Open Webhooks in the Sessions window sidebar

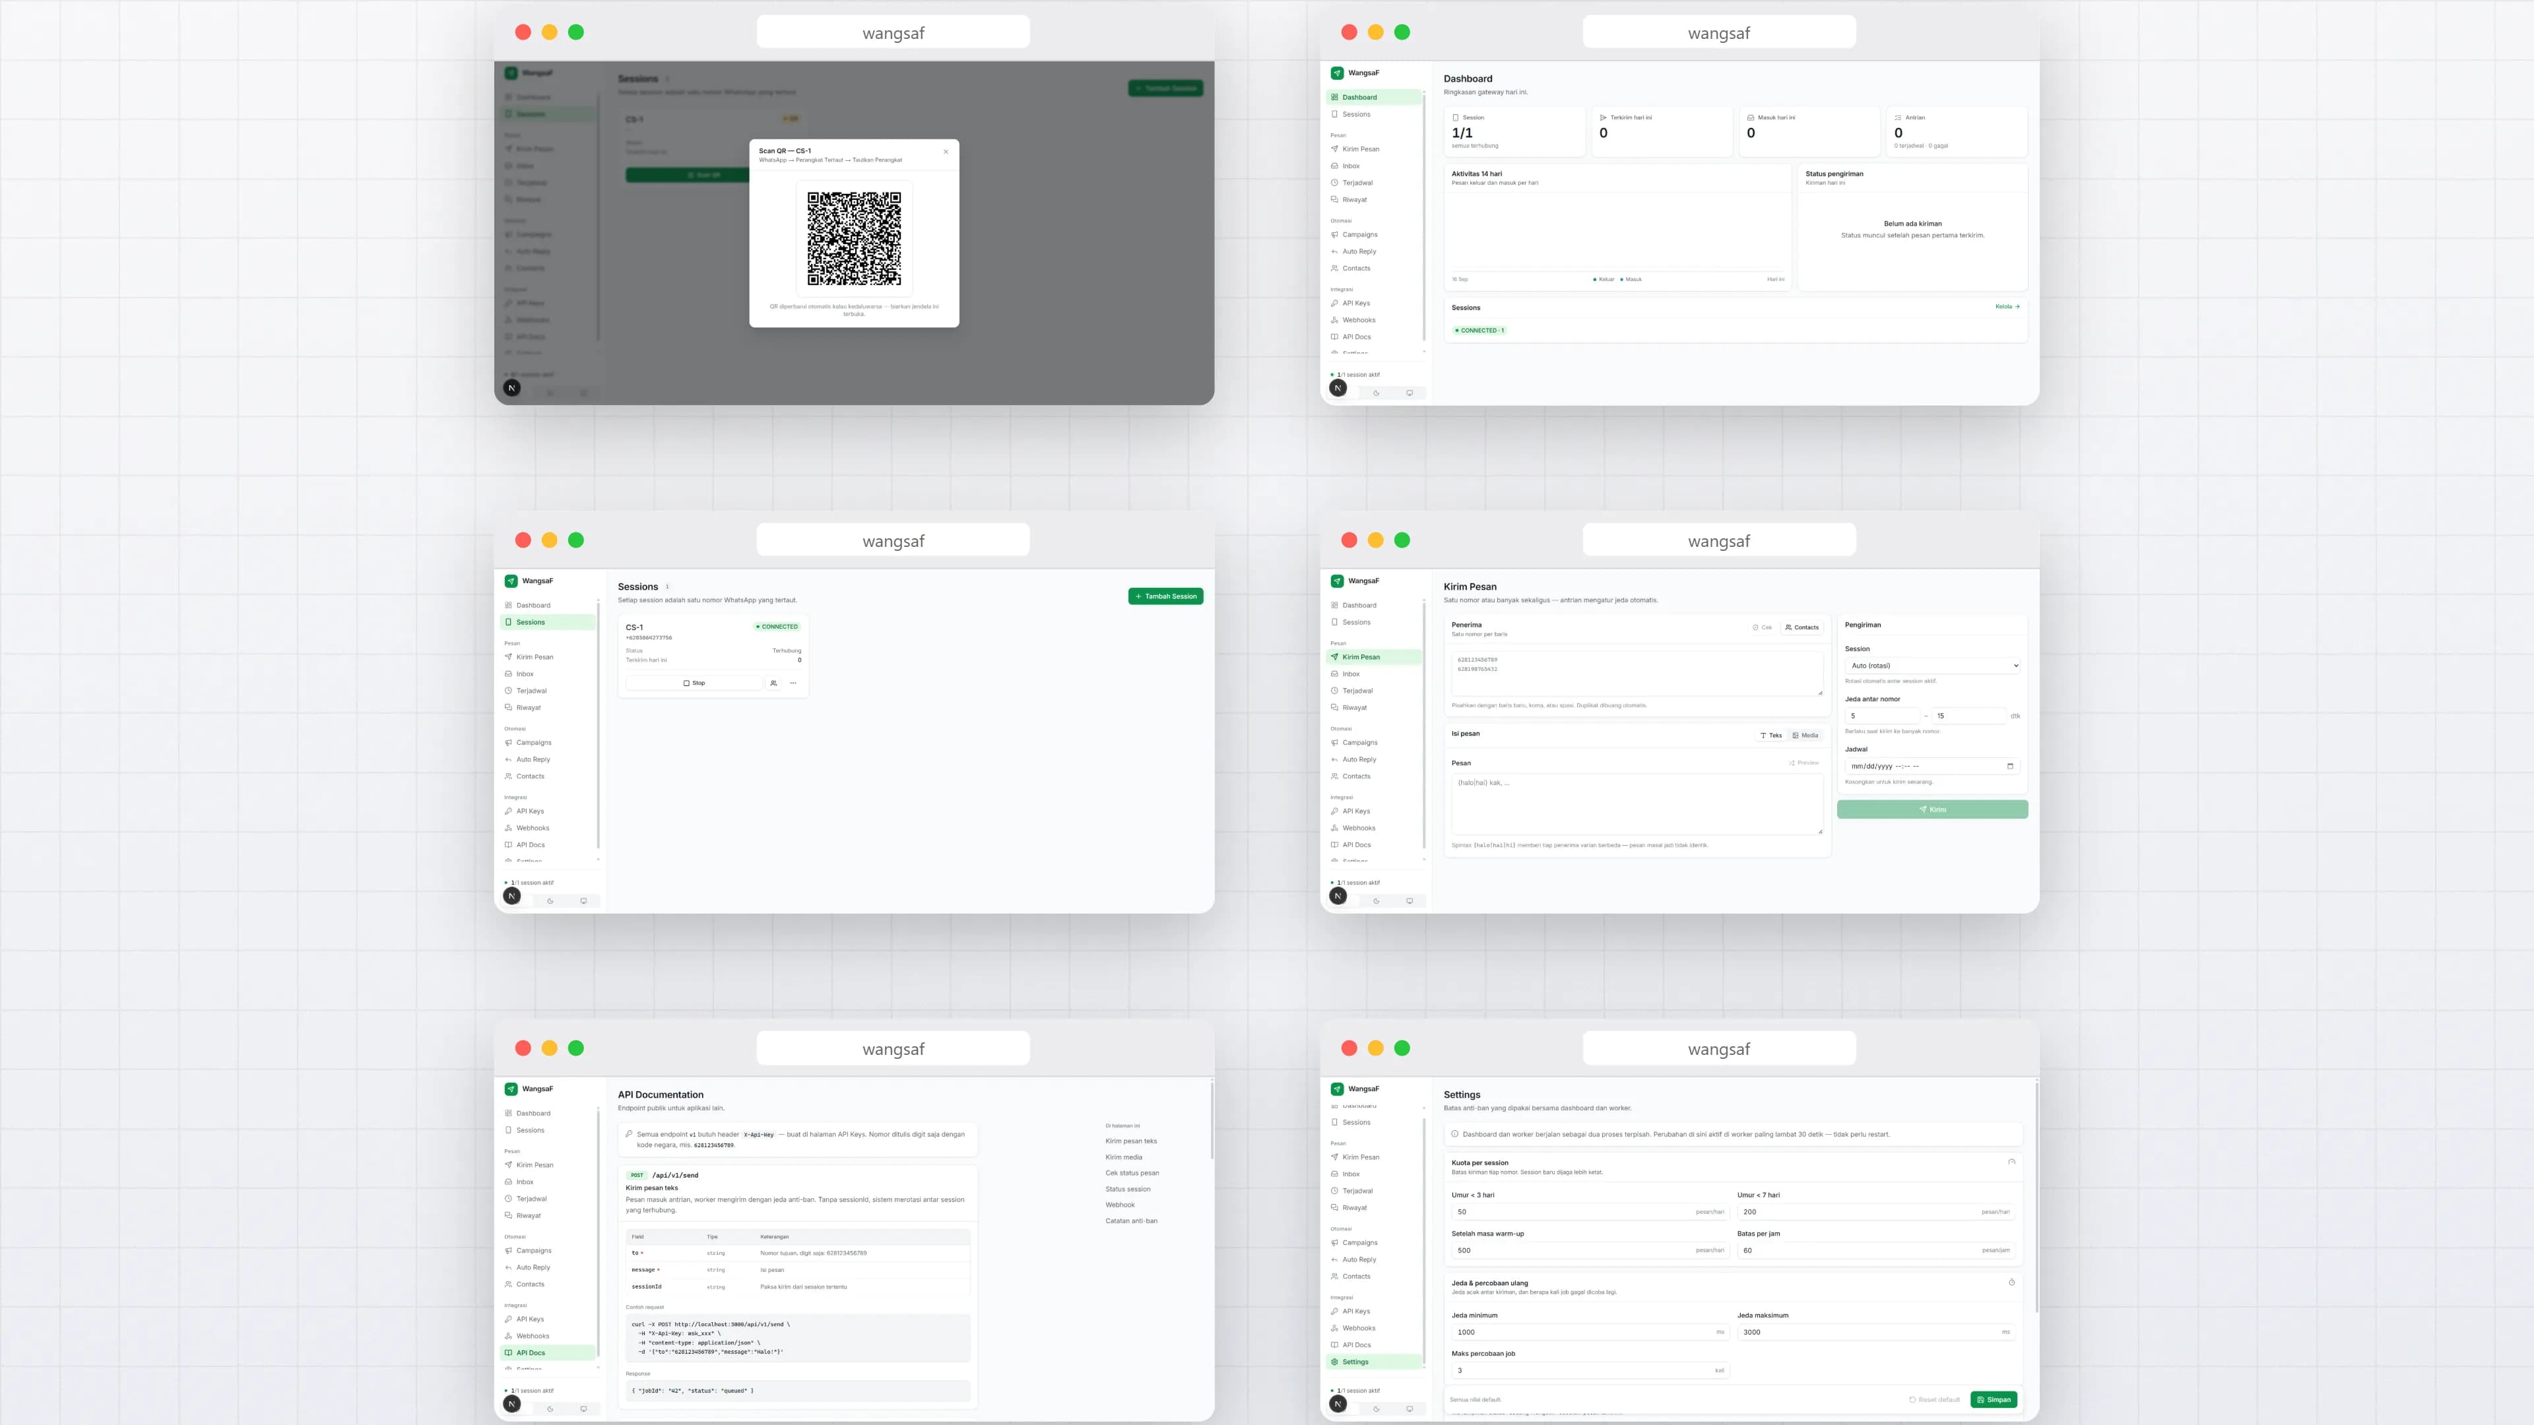tap(549, 828)
